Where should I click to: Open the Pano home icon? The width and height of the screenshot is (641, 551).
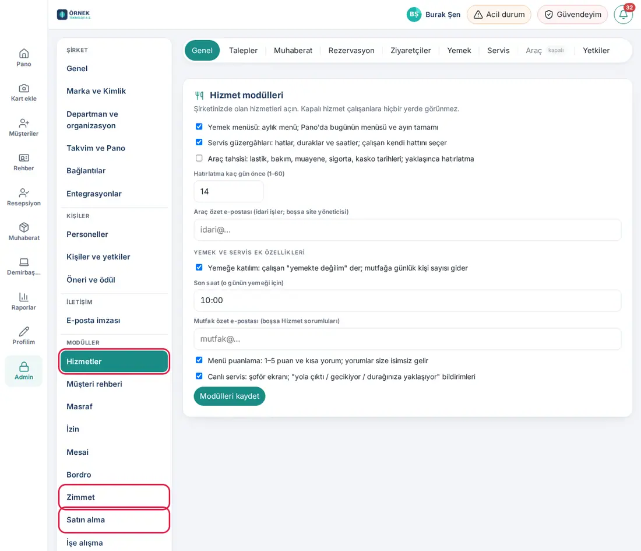click(24, 54)
